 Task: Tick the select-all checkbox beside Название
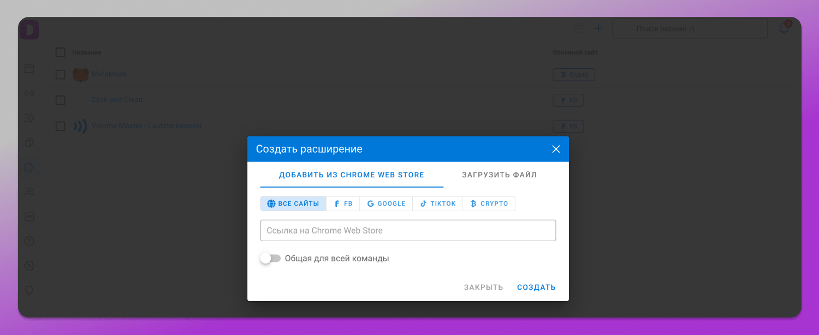[60, 52]
